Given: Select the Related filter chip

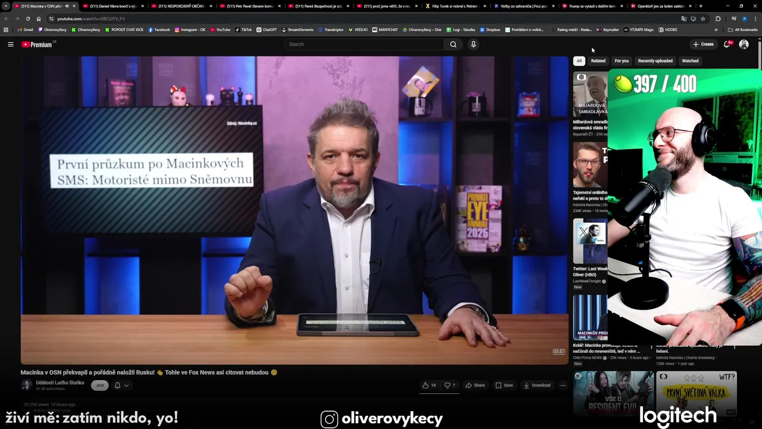Looking at the screenshot, I should [598, 61].
